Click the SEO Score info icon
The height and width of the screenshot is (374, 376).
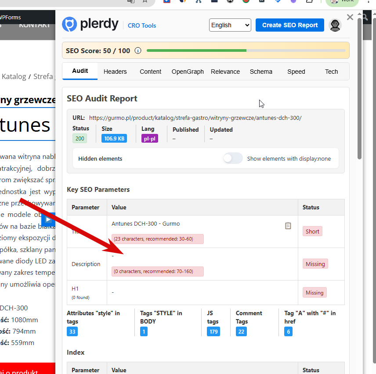click(x=138, y=50)
